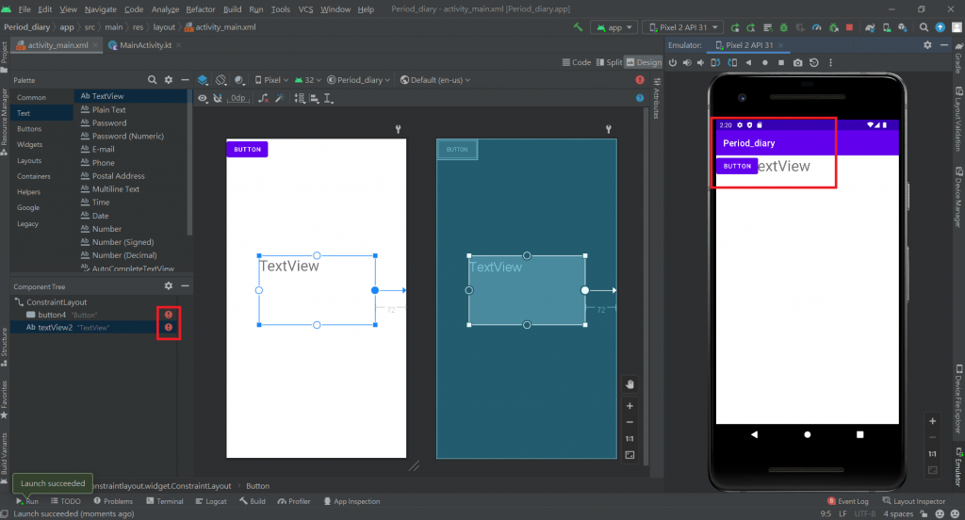Click the emulator volume down icon

(701, 63)
